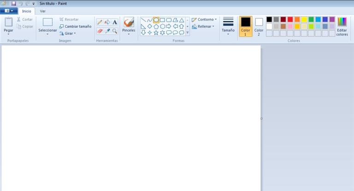
Task: Open the Girar rotate dropdown
Action: click(x=68, y=34)
